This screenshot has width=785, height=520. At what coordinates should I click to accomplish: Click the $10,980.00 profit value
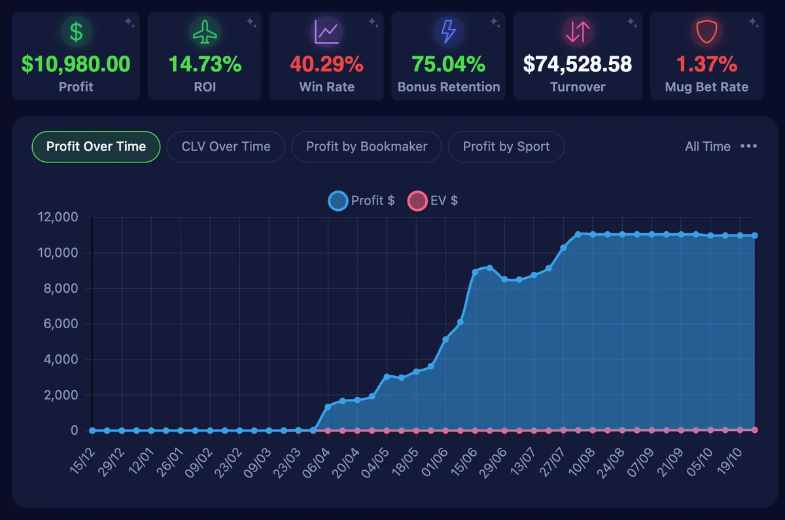click(76, 64)
